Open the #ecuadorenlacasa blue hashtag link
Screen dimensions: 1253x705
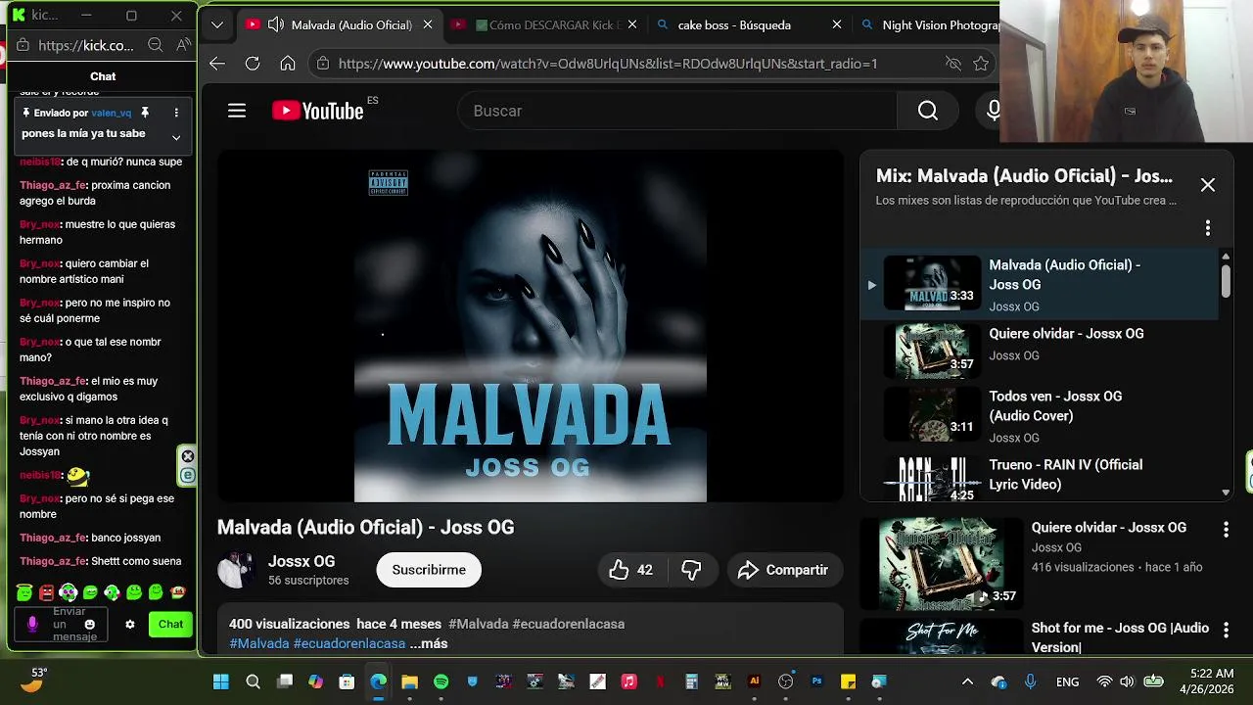[x=349, y=643]
